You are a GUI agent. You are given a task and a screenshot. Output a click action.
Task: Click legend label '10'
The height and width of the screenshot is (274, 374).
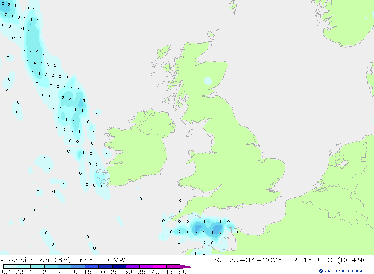pyautogui.click(x=74, y=272)
